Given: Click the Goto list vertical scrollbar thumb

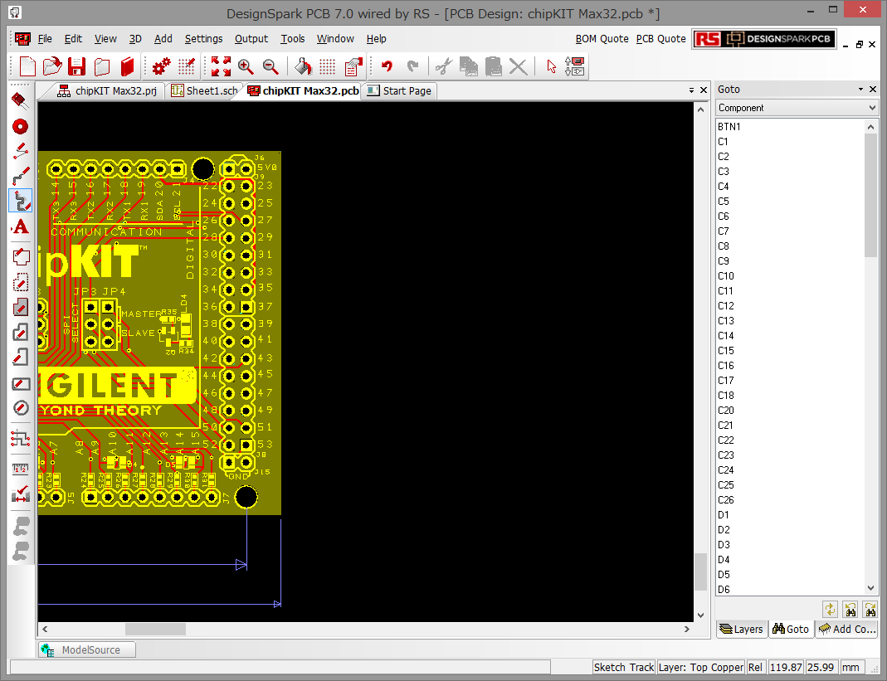Looking at the screenshot, I should click(x=870, y=196).
